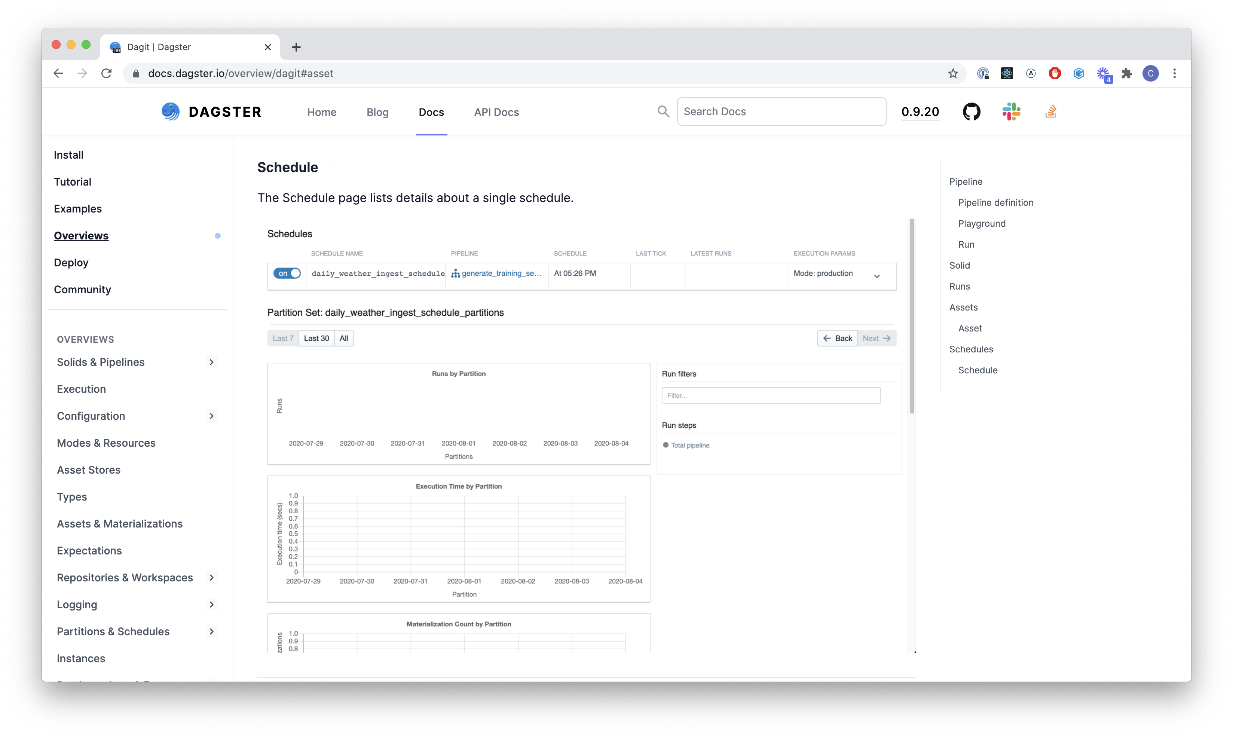Open the Chrome extensions puzzle icon

(1127, 73)
